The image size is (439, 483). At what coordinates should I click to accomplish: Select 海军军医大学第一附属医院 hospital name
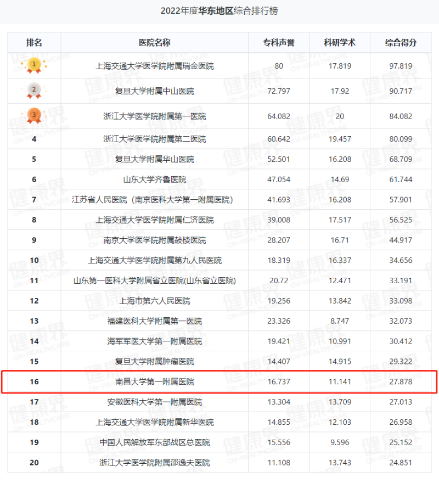154,341
